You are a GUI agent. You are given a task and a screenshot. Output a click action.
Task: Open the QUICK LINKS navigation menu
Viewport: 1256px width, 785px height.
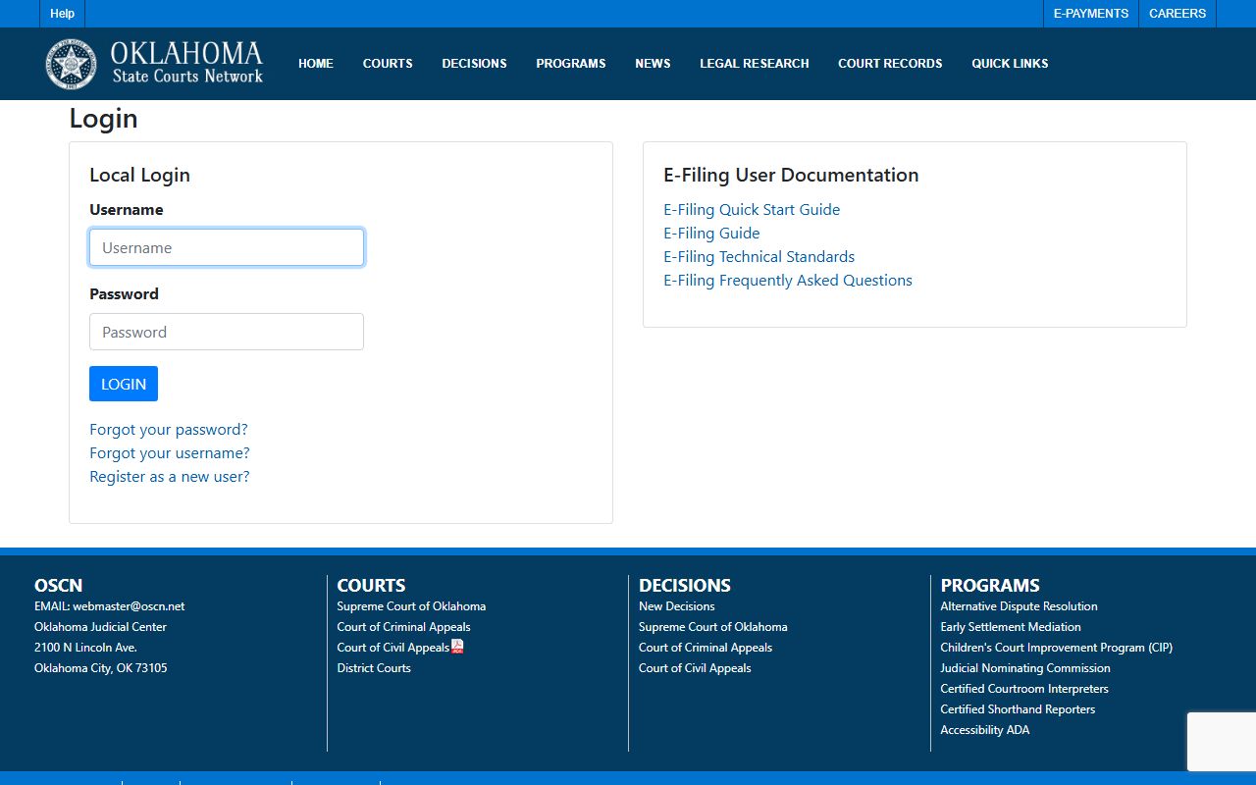coord(1010,64)
